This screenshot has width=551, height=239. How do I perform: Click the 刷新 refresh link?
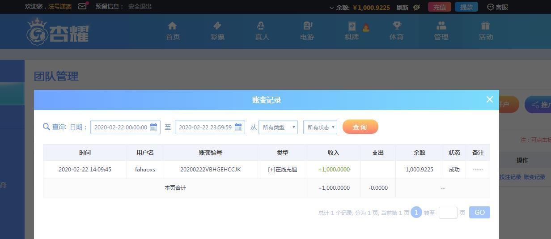click(402, 7)
